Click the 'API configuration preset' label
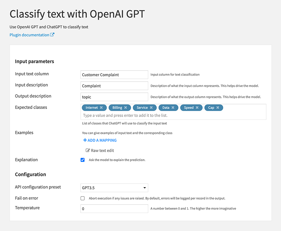Image resolution: width=281 pixels, height=231 pixels. click(38, 187)
